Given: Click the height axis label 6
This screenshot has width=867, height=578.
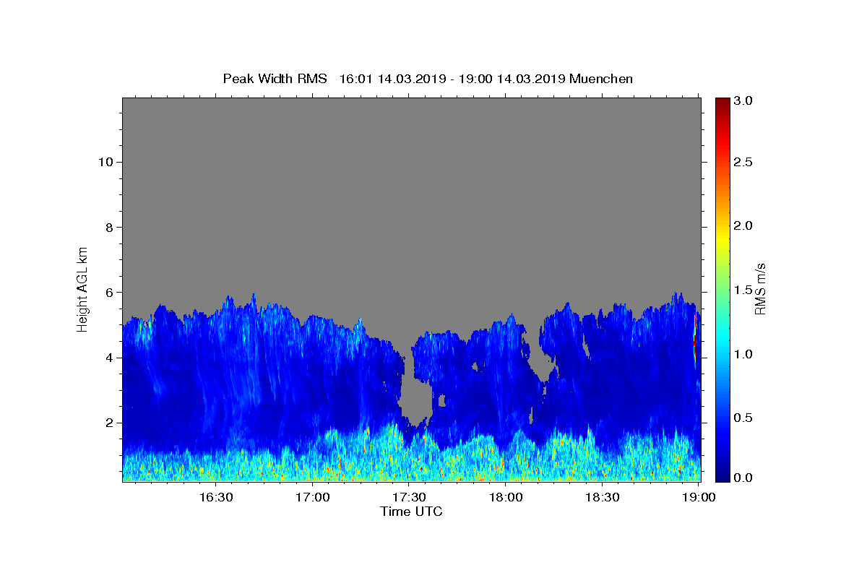Looking at the screenshot, I should [x=108, y=292].
